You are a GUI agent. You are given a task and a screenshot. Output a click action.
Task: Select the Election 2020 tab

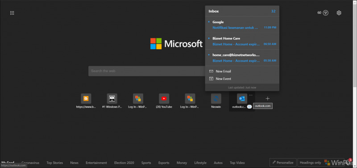tap(124, 163)
